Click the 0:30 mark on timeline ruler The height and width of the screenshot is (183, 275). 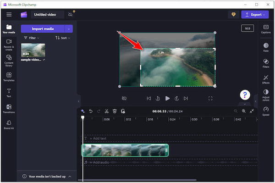point(194,119)
